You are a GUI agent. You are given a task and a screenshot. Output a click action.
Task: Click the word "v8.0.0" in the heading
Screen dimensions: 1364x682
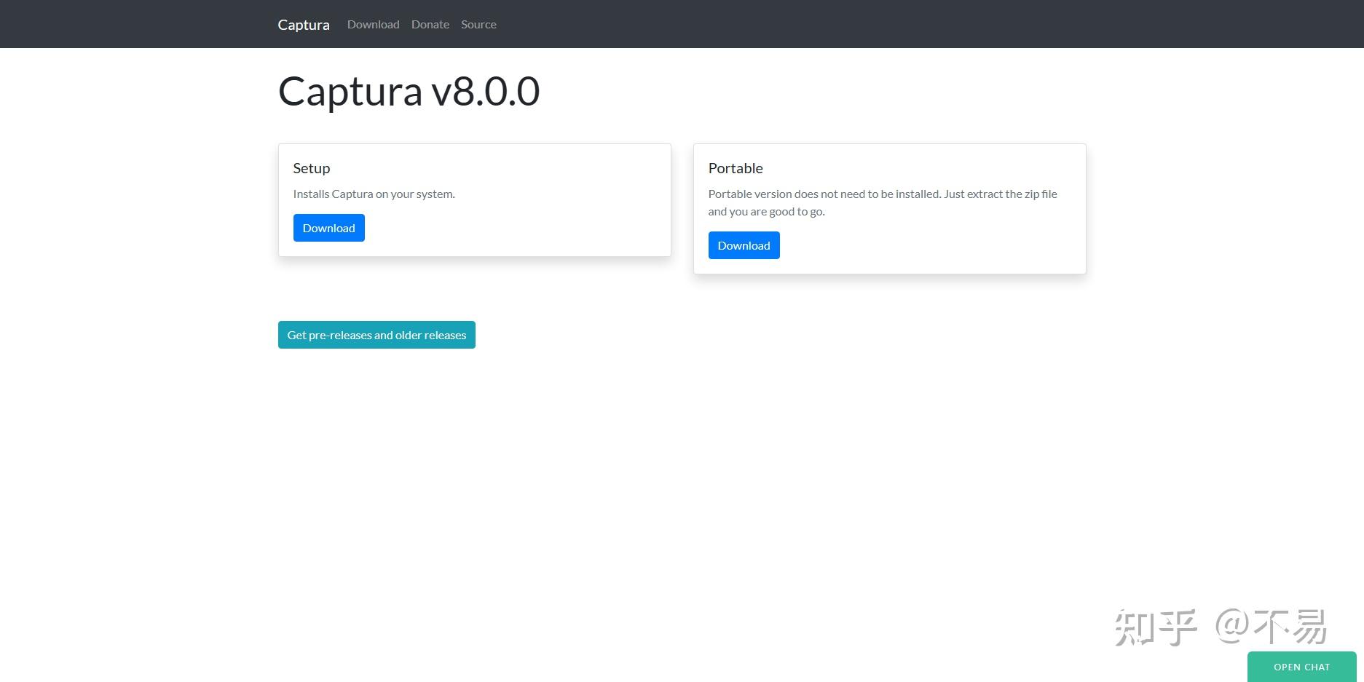tap(485, 92)
